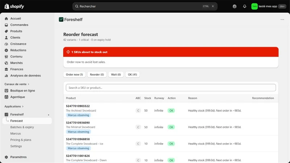Click the stock-out alert diamond icon

coord(68,52)
